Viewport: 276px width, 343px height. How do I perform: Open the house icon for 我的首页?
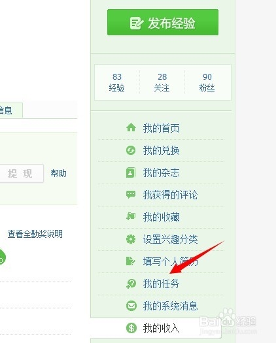(131, 127)
